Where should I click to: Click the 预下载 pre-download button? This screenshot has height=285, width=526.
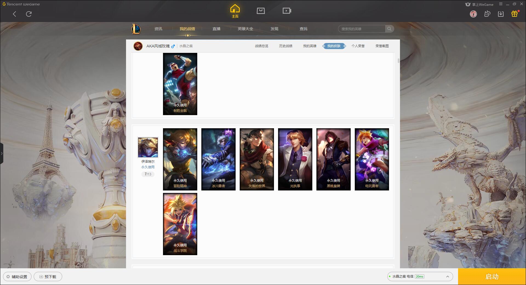[48, 277]
